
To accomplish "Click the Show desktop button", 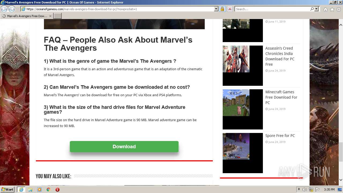I will tap(340, 190).
